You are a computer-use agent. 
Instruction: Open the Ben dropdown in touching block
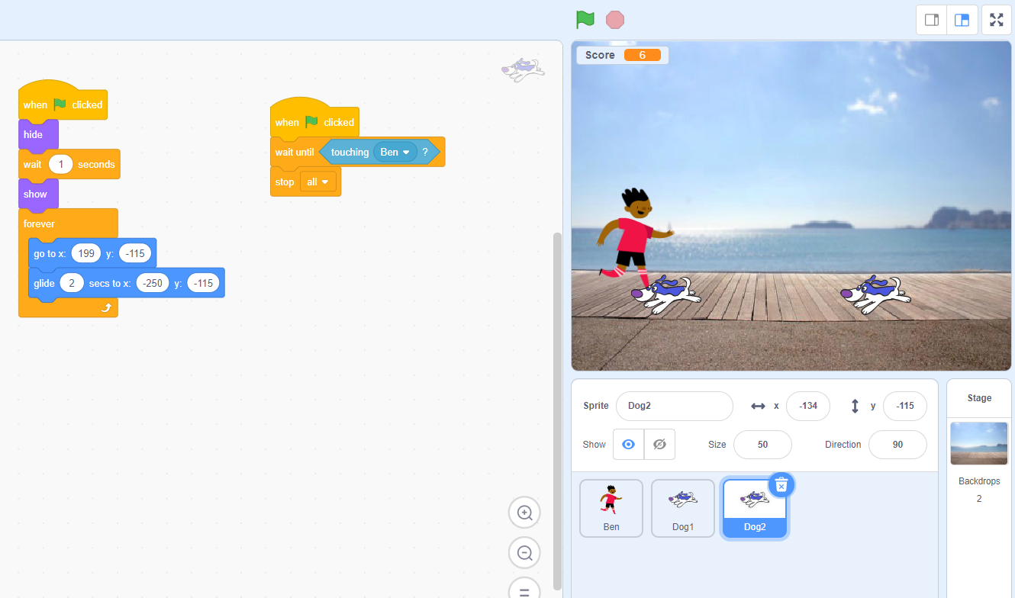[395, 153]
